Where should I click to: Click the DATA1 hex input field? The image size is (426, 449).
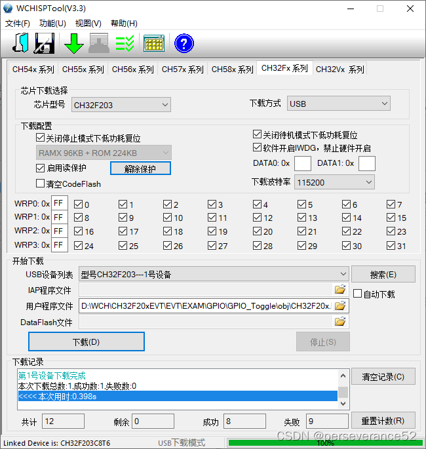pos(367,163)
